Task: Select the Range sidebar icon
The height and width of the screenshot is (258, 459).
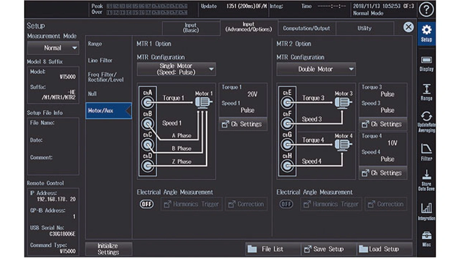Action: point(426,92)
